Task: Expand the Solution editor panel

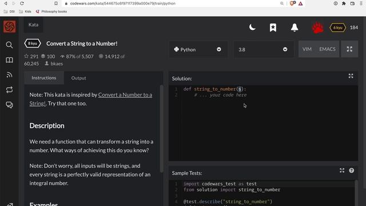Action: pos(351,76)
